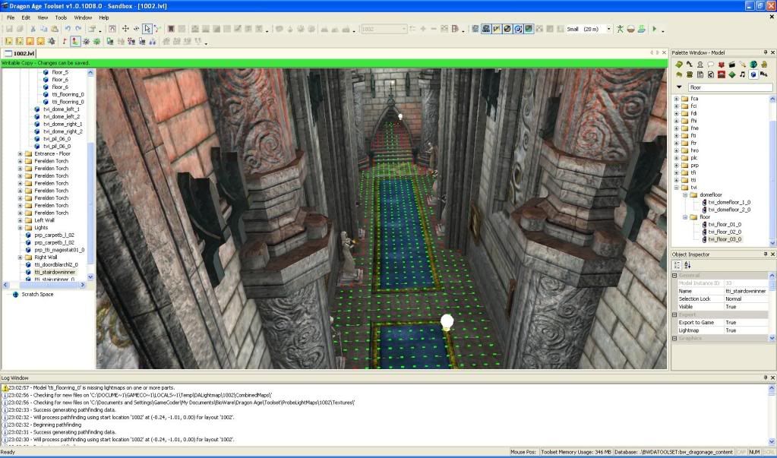
Task: Click the green running figure icon
Action: point(620,29)
